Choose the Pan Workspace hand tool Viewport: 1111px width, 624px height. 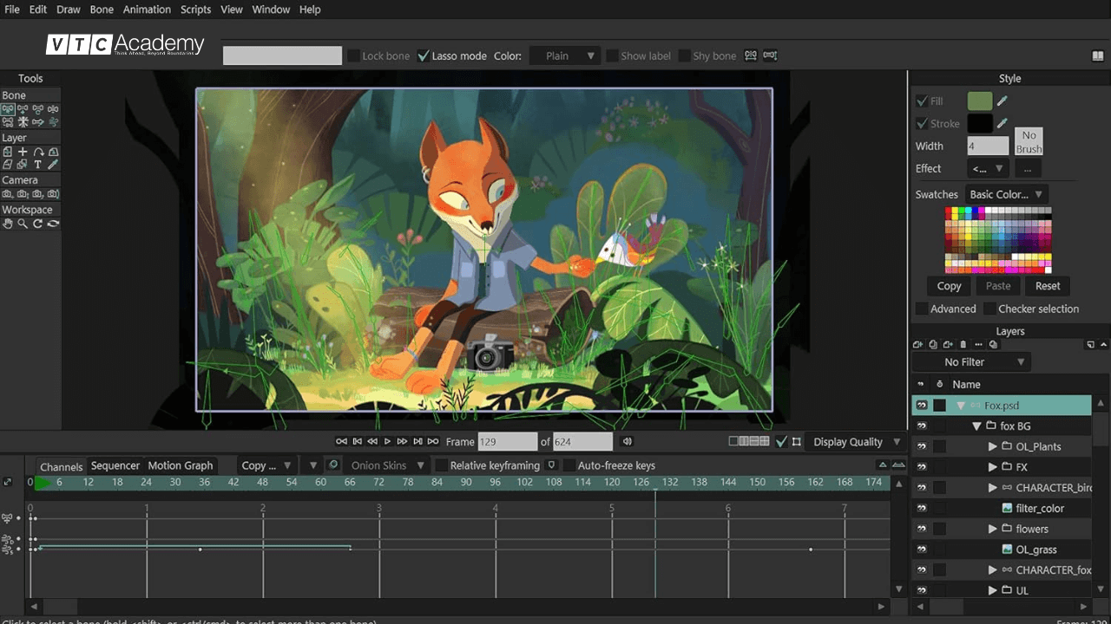(x=8, y=224)
